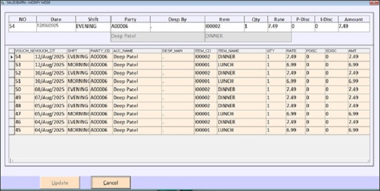
Task: Click MORNING shift cell of voucher 53
Action: [78, 65]
